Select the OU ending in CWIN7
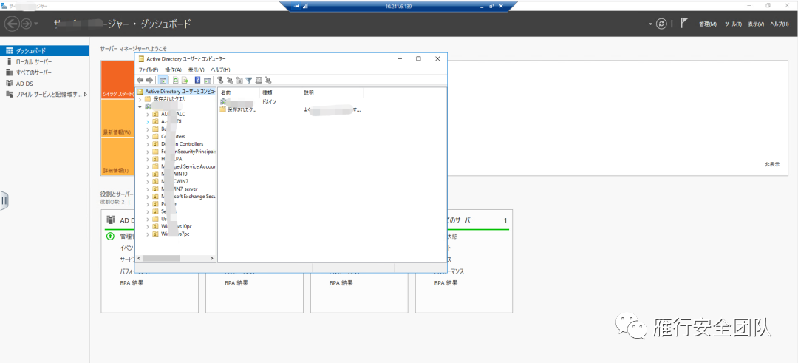 (x=174, y=181)
